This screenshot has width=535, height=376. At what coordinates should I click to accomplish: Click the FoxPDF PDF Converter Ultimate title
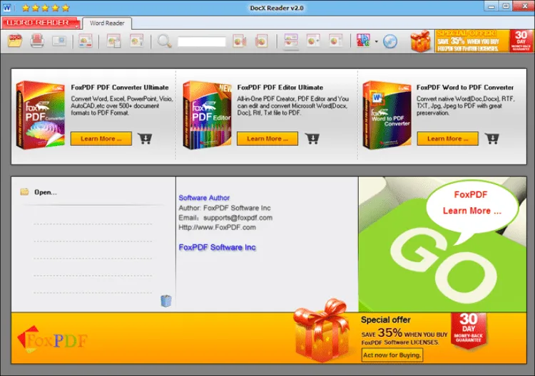click(x=120, y=88)
